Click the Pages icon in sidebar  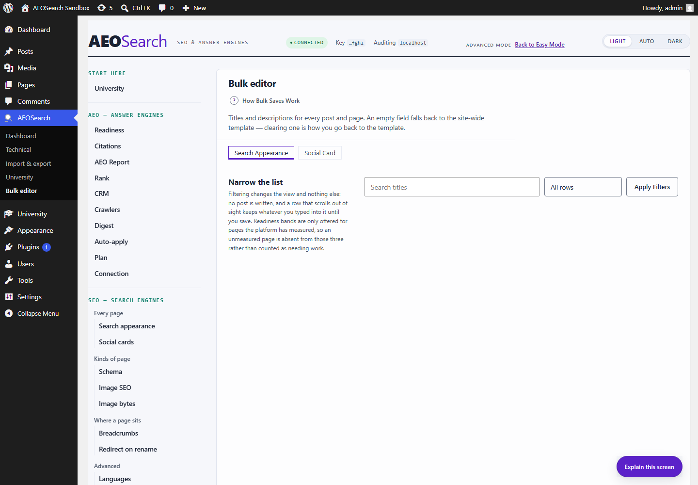tap(9, 85)
